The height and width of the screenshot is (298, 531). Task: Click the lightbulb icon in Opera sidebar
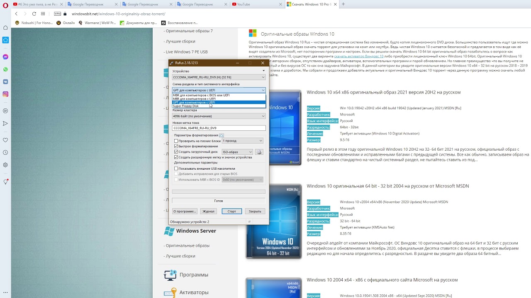[5, 182]
